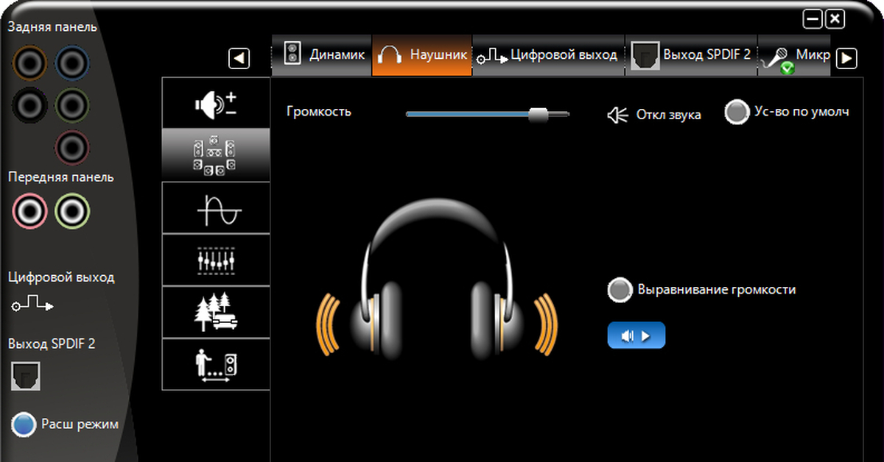Click the orange rear panel jack
884x462 pixels.
[x=30, y=64]
